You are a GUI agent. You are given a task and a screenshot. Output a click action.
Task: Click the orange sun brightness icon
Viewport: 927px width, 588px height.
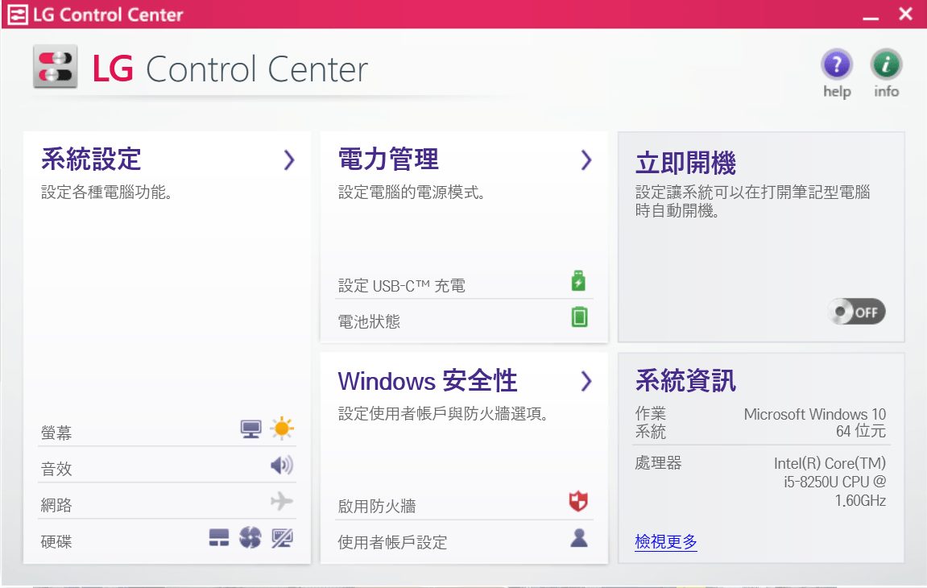click(282, 429)
